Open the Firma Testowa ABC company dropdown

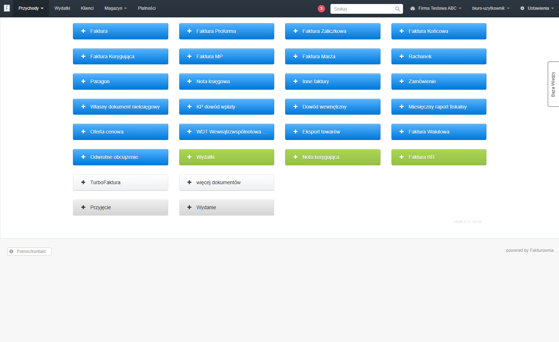(x=436, y=8)
